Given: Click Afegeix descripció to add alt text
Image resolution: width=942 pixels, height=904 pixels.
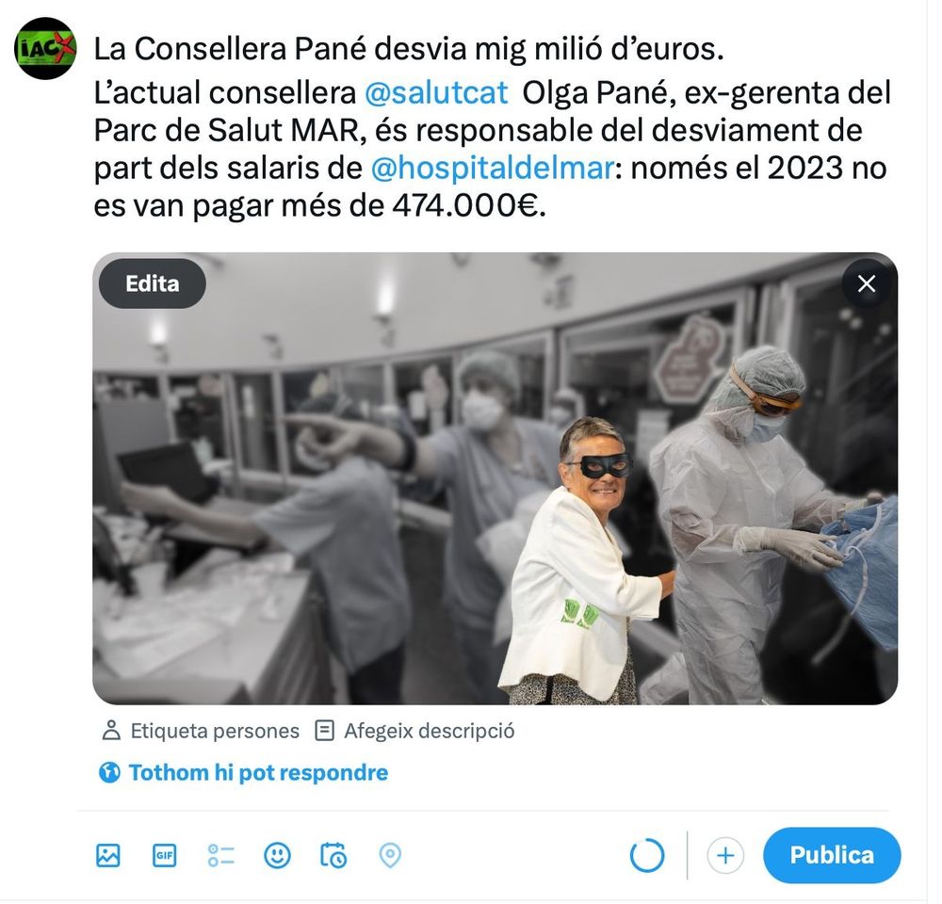Looking at the screenshot, I should [x=415, y=731].
